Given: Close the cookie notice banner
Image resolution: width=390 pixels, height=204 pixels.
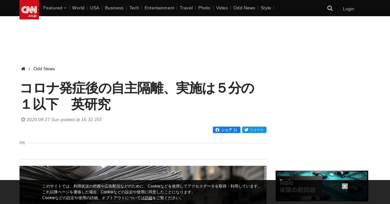Looking at the screenshot, I should pyautogui.click(x=345, y=186).
